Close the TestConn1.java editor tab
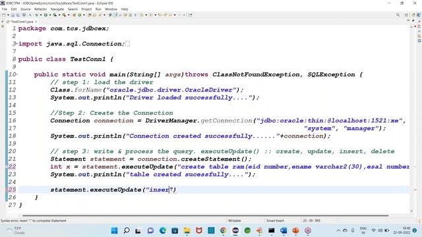Image resolution: width=422 pixels, height=237 pixels. 36,22
